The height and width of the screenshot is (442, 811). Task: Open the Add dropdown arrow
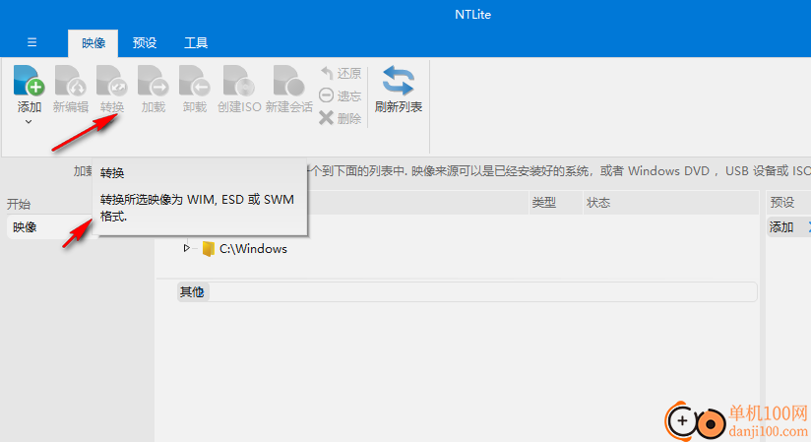(29, 122)
